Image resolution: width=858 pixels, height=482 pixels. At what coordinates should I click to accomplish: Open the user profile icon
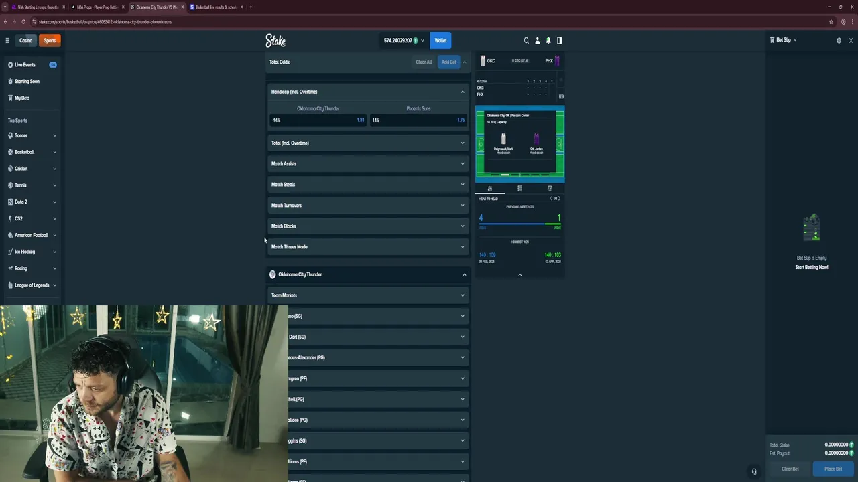pos(537,40)
